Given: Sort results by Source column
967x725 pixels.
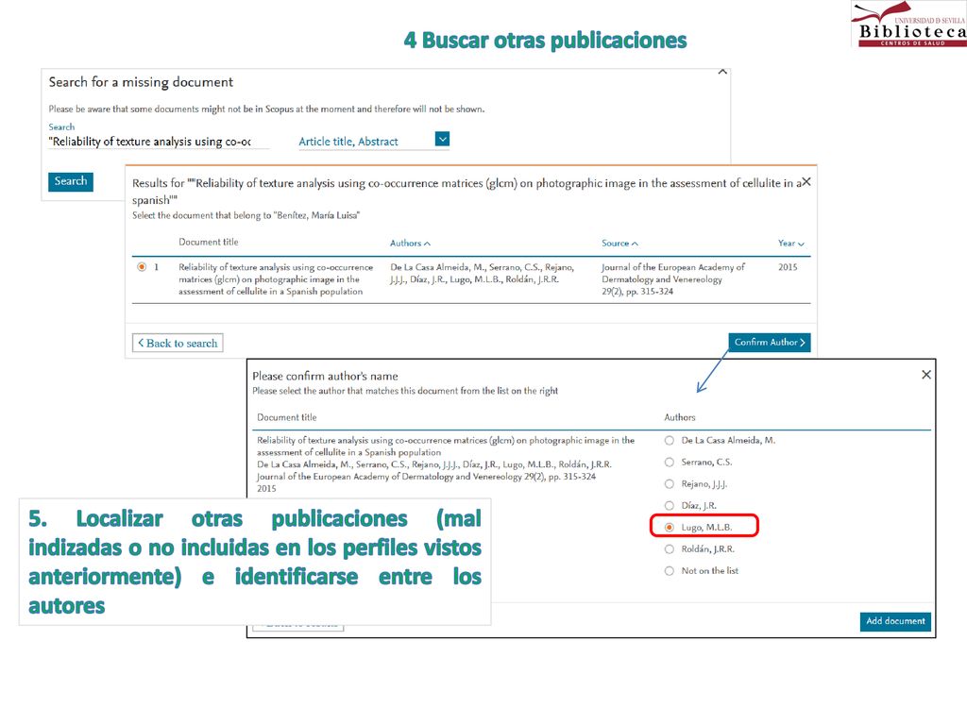Looking at the screenshot, I should click(x=619, y=243).
